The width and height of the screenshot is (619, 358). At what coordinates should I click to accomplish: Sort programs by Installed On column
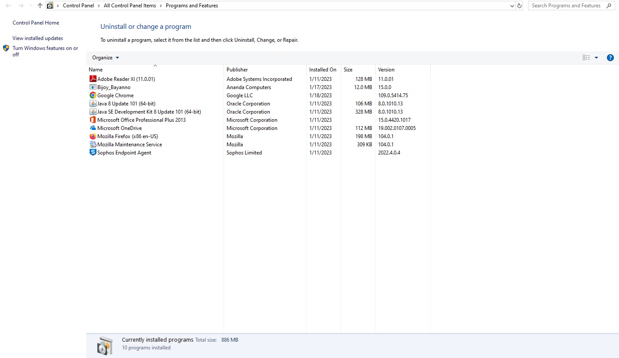click(323, 69)
